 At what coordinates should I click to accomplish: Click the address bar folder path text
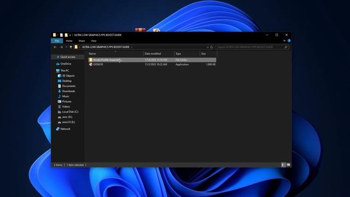point(106,47)
